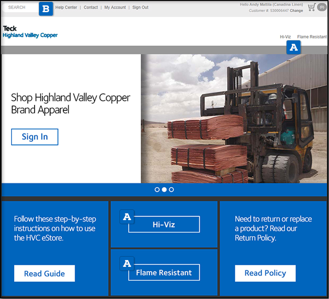Click the forklift banner image
The height and width of the screenshot is (299, 329).
[x=234, y=118]
